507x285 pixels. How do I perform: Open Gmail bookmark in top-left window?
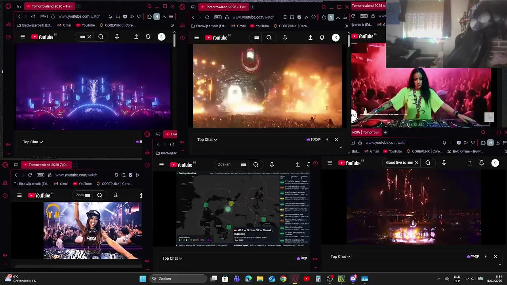[x=65, y=25]
